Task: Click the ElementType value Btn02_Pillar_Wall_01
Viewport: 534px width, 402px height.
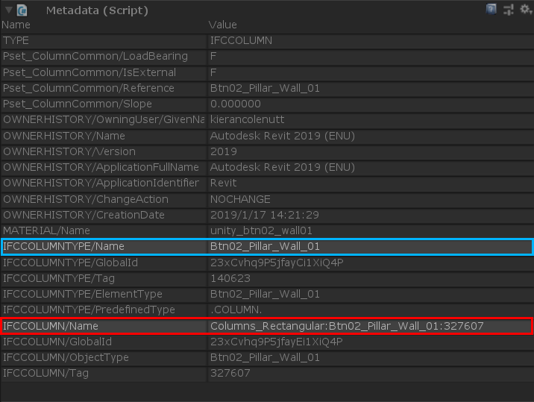Action: 371,294
